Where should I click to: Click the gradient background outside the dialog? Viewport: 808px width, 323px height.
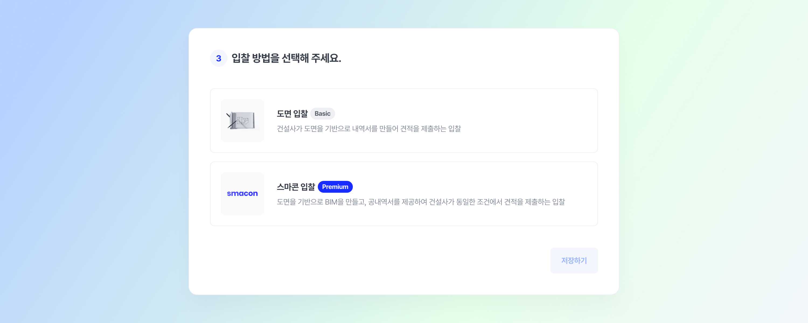[94, 157]
